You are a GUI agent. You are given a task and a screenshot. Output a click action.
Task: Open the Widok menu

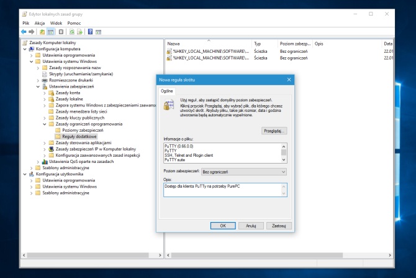[56, 23]
